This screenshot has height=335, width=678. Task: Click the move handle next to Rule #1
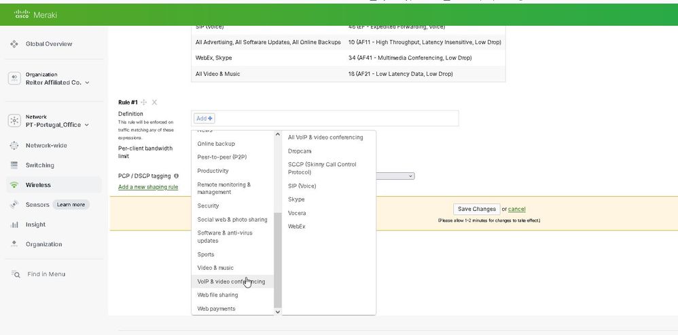pos(144,102)
